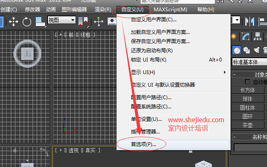Choose the Select and Scale tool
The image size is (267, 167).
[40, 22]
